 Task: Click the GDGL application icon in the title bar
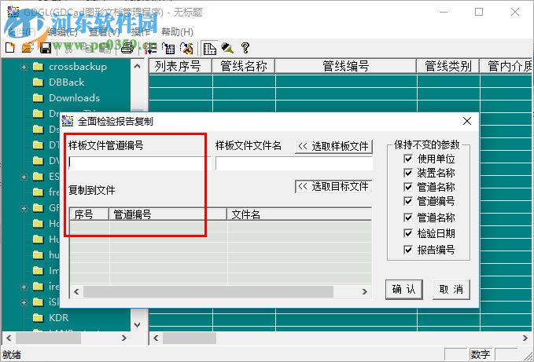tap(13, 12)
